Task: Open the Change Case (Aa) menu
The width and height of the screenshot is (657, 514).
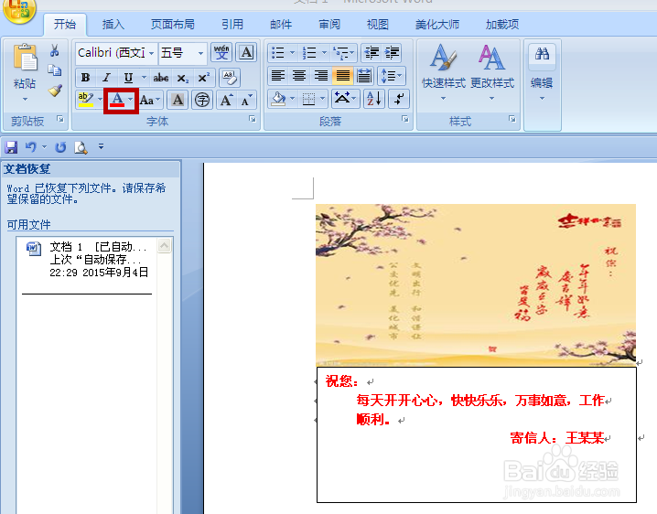Action: pyautogui.click(x=149, y=100)
